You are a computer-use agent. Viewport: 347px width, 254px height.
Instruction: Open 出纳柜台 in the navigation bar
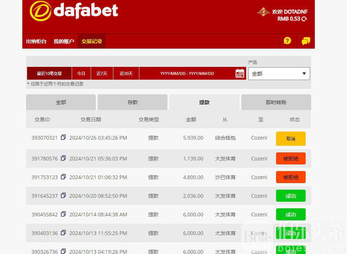tap(36, 41)
